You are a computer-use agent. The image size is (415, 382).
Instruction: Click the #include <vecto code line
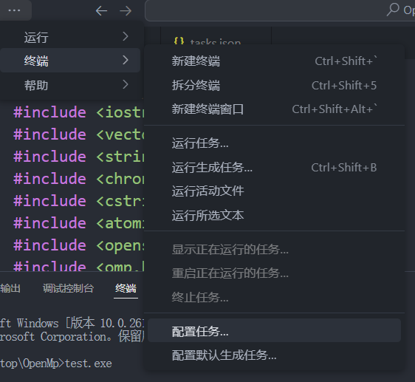point(78,134)
